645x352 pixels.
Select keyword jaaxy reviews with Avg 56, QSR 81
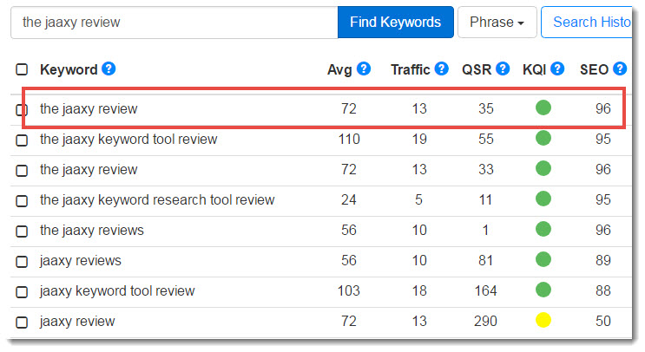click(x=81, y=261)
